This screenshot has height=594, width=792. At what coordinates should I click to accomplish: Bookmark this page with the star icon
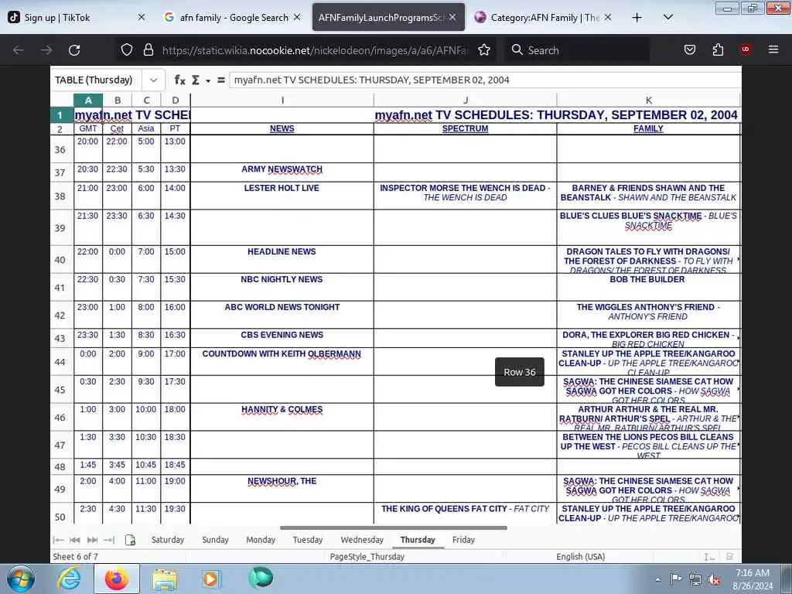tap(484, 49)
